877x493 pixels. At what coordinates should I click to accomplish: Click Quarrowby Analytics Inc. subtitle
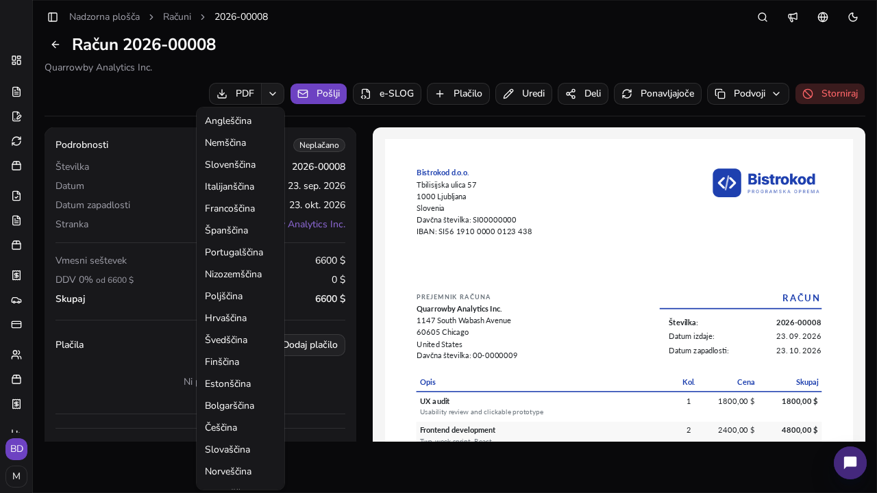[98, 68]
